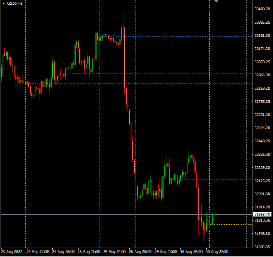Click price label 32125.25 on scale
The image size is (273, 257).
[262, 181]
